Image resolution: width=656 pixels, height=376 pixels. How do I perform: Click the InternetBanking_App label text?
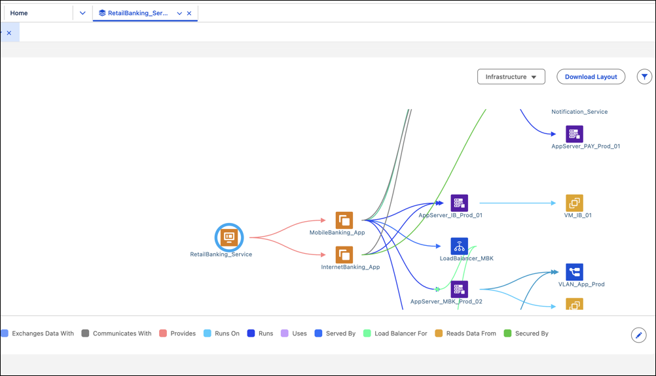click(351, 267)
